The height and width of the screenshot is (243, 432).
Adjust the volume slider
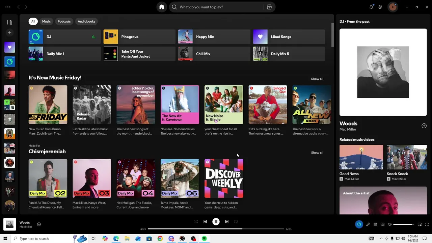point(404,224)
